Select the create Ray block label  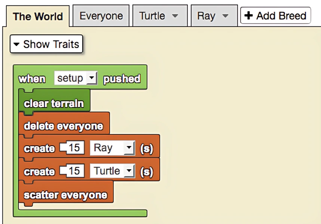tap(39, 149)
